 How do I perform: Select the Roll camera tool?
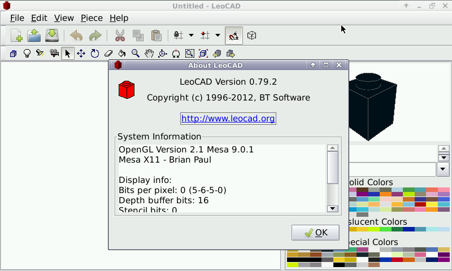(176, 54)
